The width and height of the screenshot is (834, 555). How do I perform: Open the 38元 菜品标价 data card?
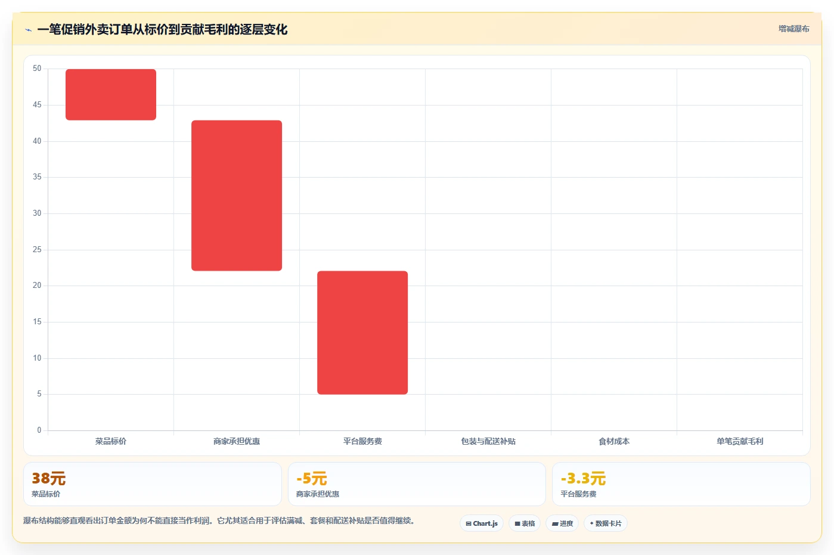[153, 484]
